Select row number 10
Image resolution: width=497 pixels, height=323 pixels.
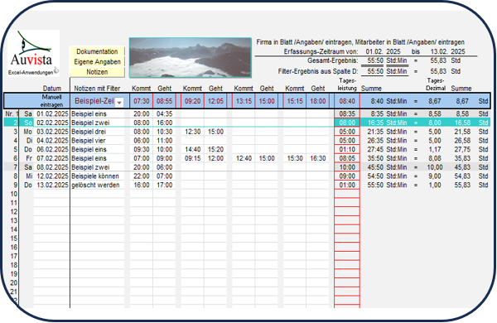(13, 194)
